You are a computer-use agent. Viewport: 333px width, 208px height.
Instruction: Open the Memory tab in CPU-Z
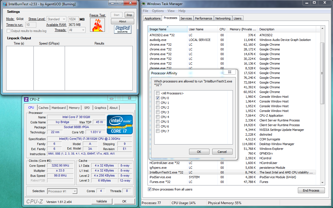(x=74, y=108)
